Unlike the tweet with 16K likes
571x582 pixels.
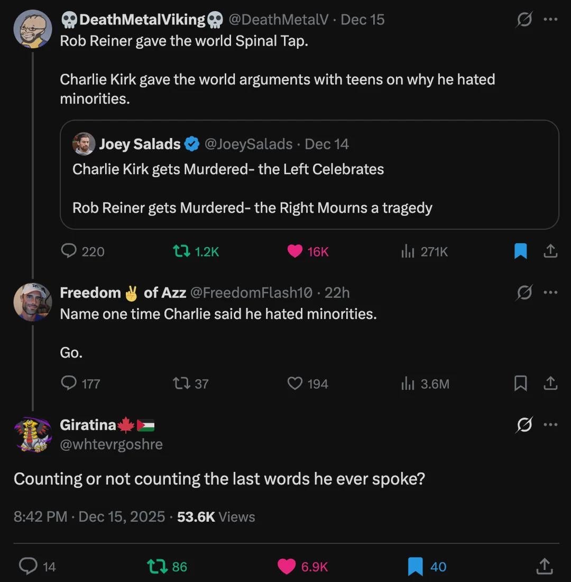coord(295,251)
